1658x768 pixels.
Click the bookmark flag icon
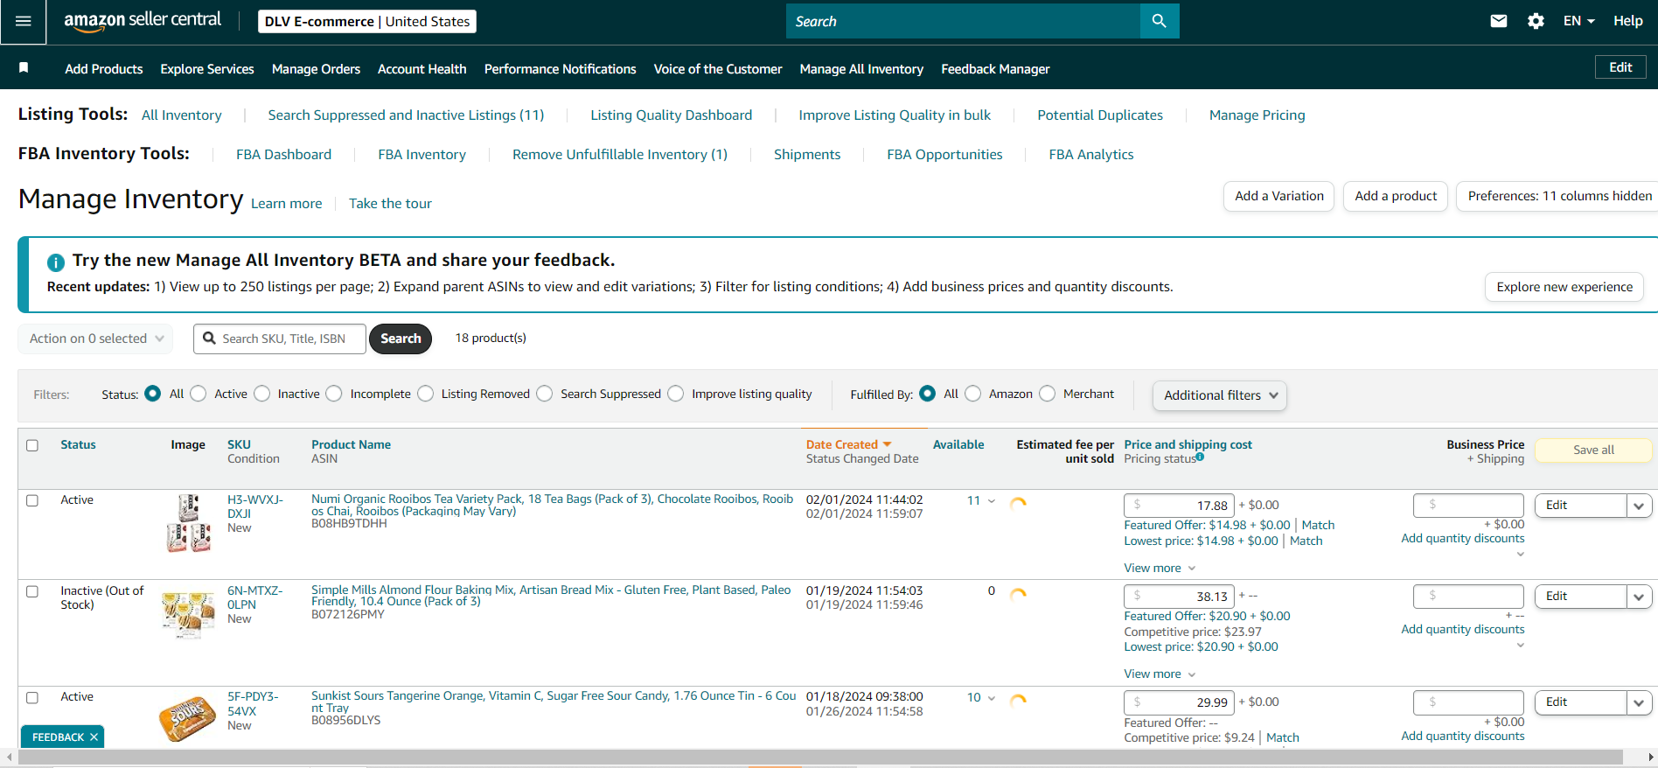[24, 68]
